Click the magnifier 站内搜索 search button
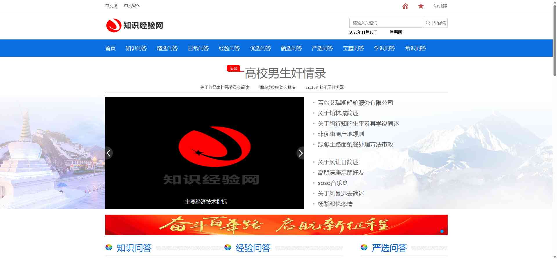This screenshot has width=557, height=259. coord(435,23)
